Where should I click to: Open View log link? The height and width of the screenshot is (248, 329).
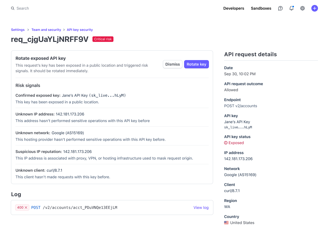click(x=201, y=207)
